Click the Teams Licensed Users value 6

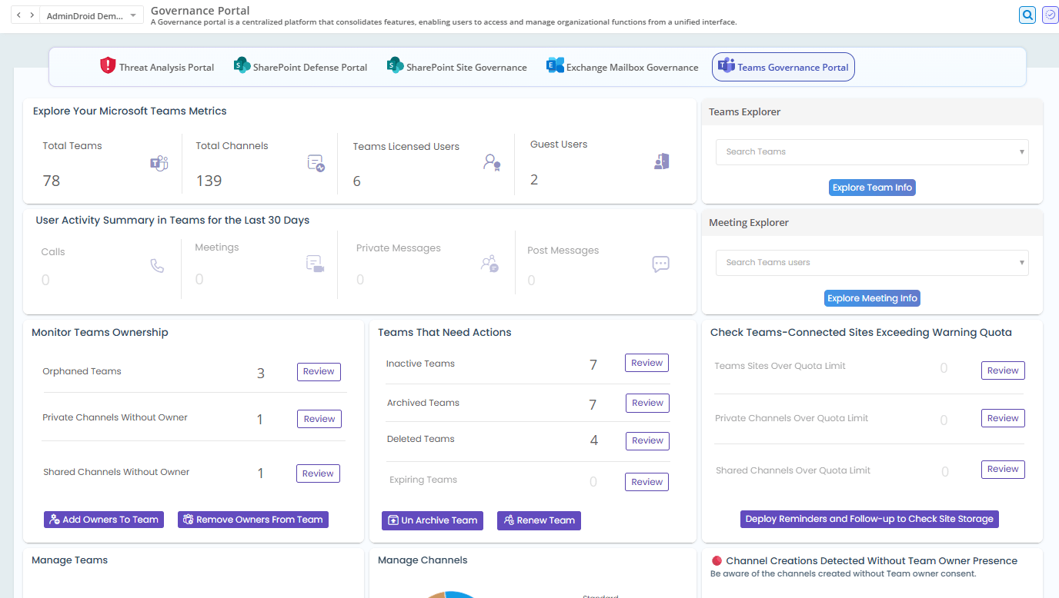click(x=357, y=181)
